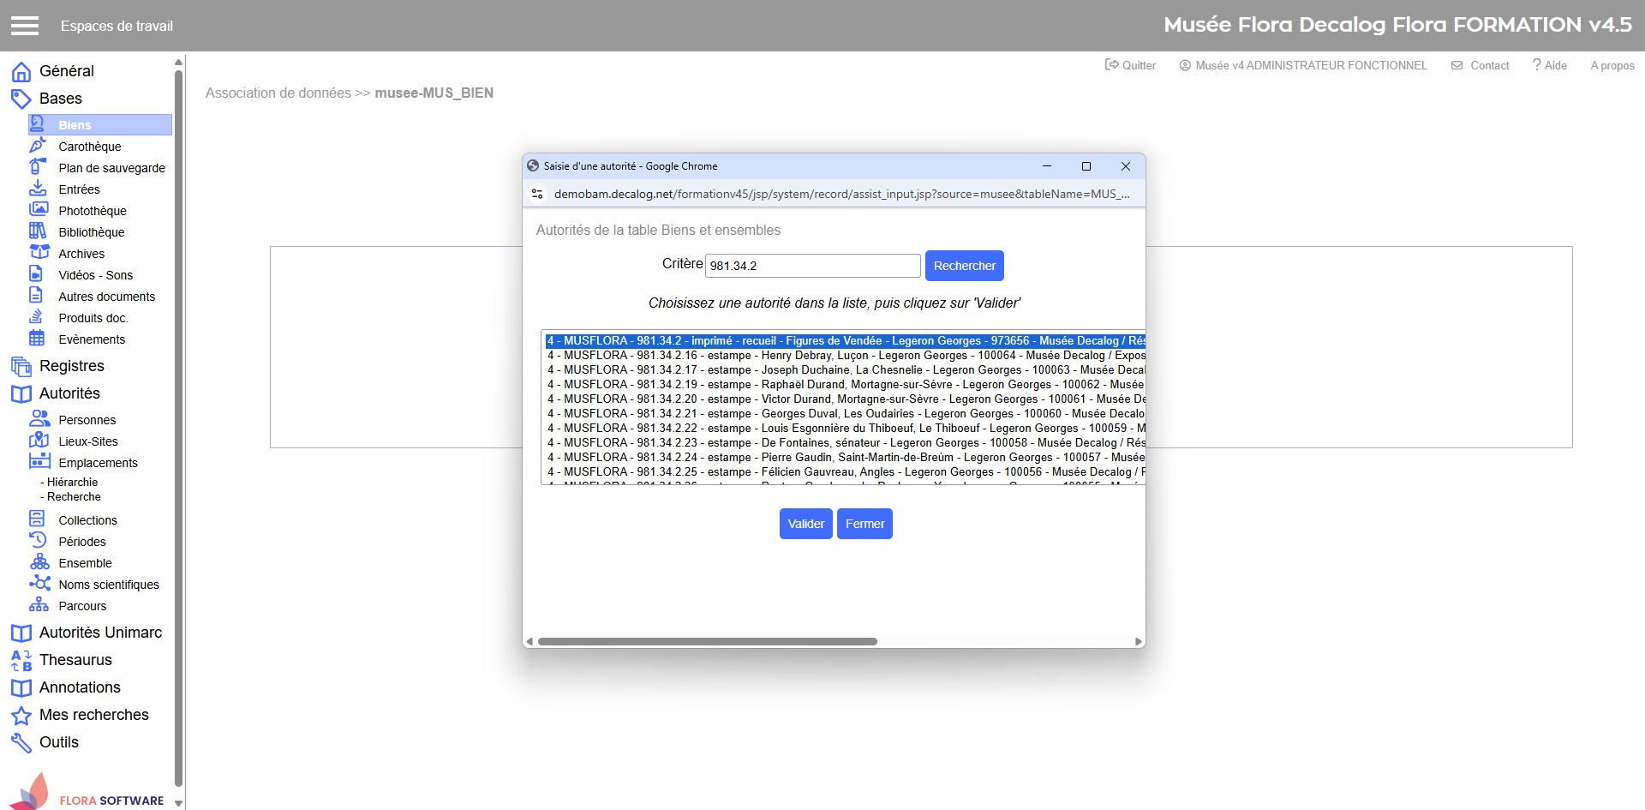Click the Critère search input field
The height and width of the screenshot is (810, 1645).
click(x=812, y=266)
